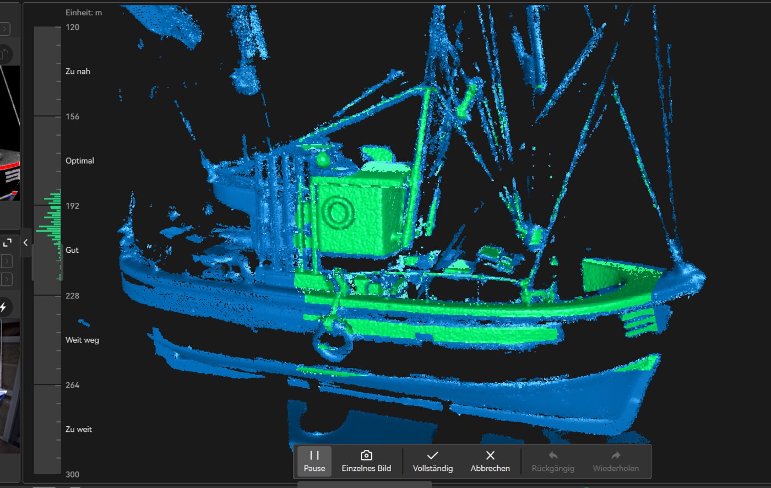Click the 'Gut' distance label
Screen dimensions: 771x488
tap(72, 250)
